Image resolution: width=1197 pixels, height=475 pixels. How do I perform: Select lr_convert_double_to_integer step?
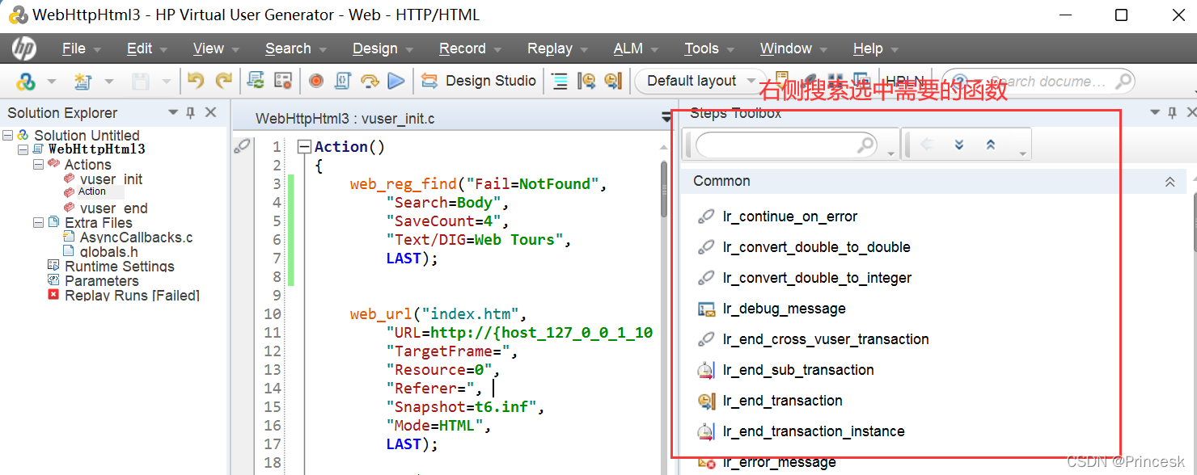click(x=817, y=278)
